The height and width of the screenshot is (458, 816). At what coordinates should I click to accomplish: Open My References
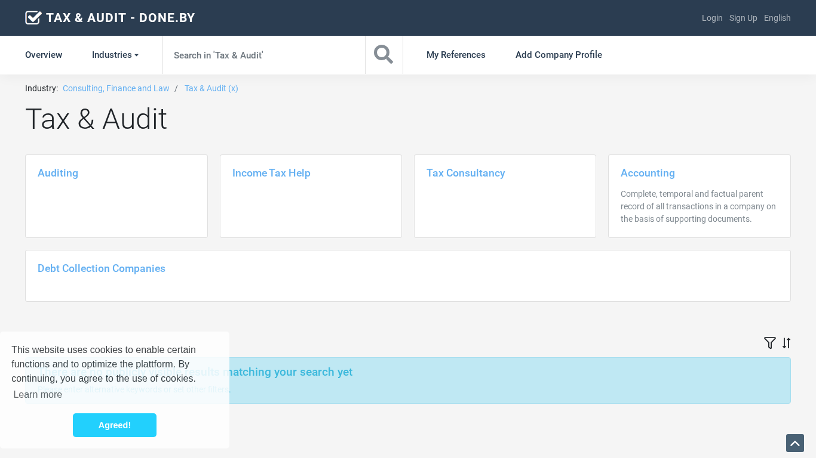click(456, 55)
